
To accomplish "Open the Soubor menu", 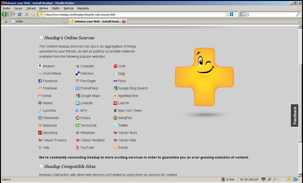I will (x=7, y=8).
